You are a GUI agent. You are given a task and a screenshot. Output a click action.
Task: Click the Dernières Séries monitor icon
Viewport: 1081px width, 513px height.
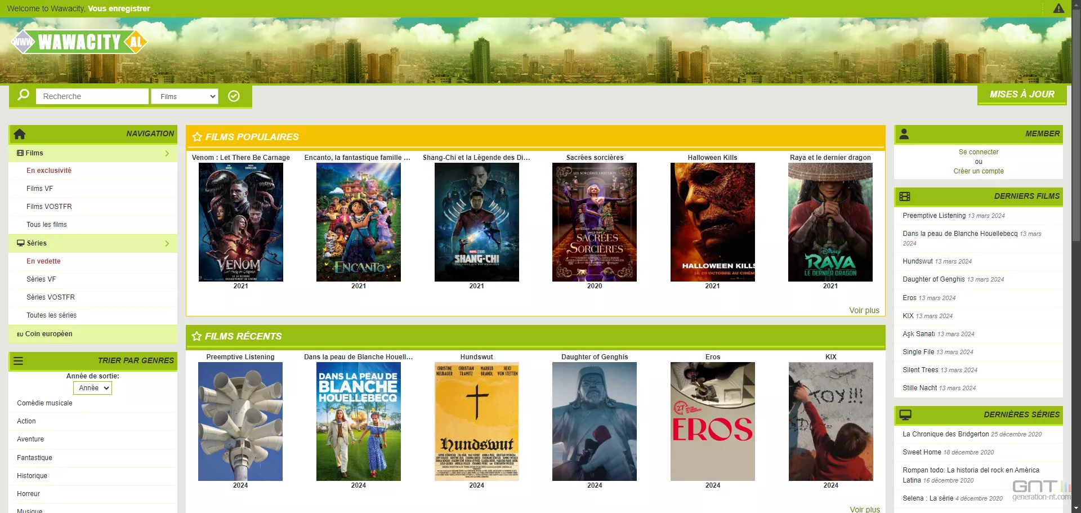(905, 415)
